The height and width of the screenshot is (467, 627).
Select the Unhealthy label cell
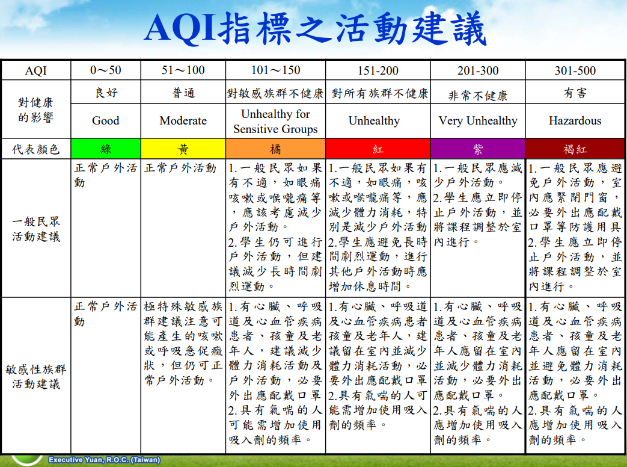[378, 121]
